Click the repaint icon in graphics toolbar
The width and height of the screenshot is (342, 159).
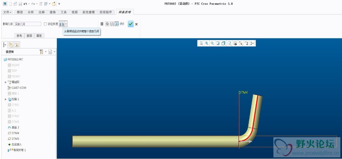(x=218, y=43)
